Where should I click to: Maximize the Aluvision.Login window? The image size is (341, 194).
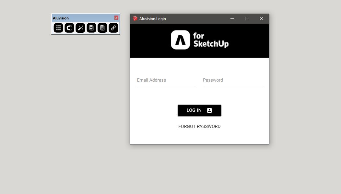(247, 19)
